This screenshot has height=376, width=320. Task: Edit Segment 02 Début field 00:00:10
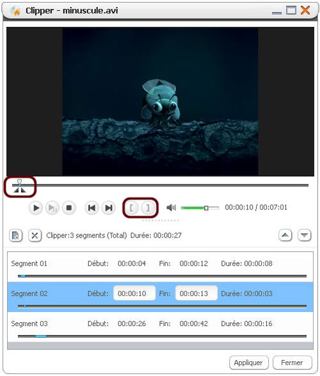tap(134, 293)
